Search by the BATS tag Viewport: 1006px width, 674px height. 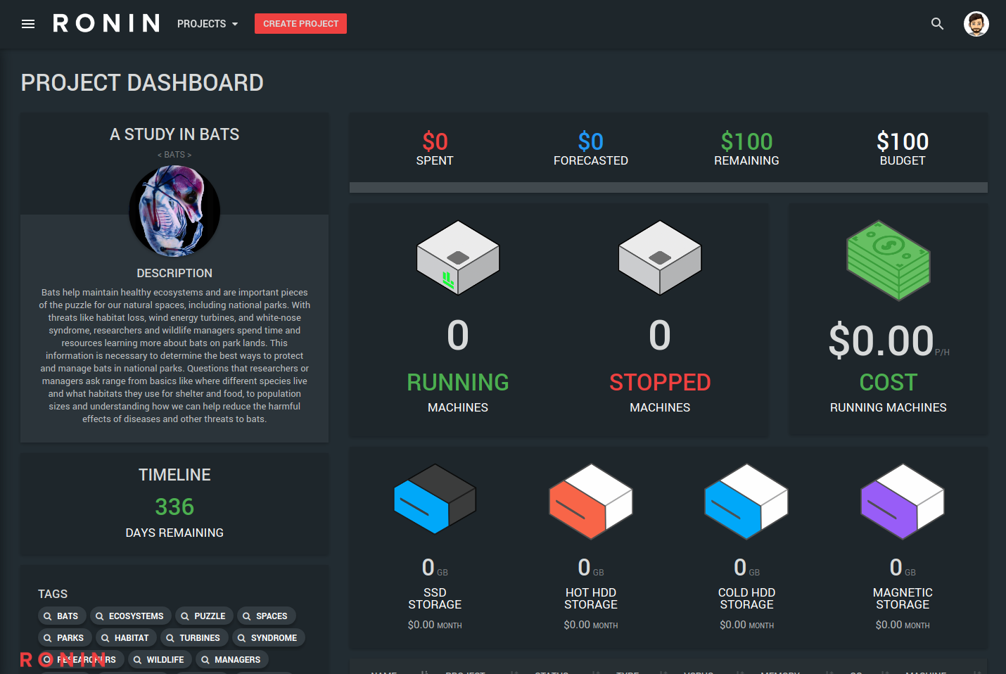click(x=62, y=616)
